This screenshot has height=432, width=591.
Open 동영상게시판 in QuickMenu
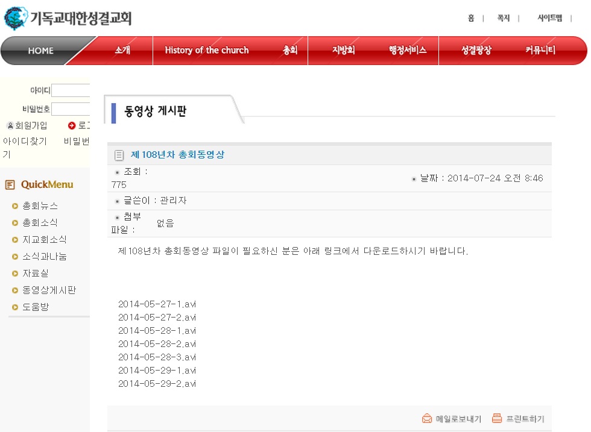pos(49,290)
